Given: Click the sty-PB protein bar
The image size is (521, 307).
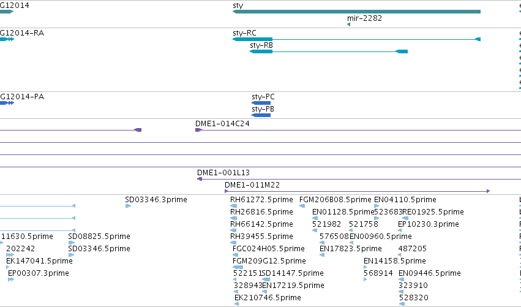Looking at the screenshot, I should point(261,115).
